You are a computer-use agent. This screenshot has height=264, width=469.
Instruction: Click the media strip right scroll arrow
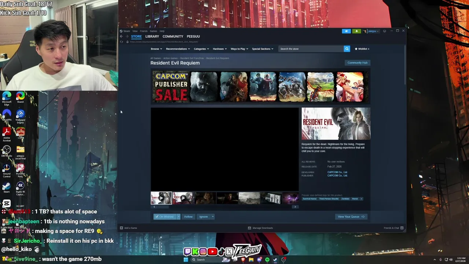tap(295, 207)
